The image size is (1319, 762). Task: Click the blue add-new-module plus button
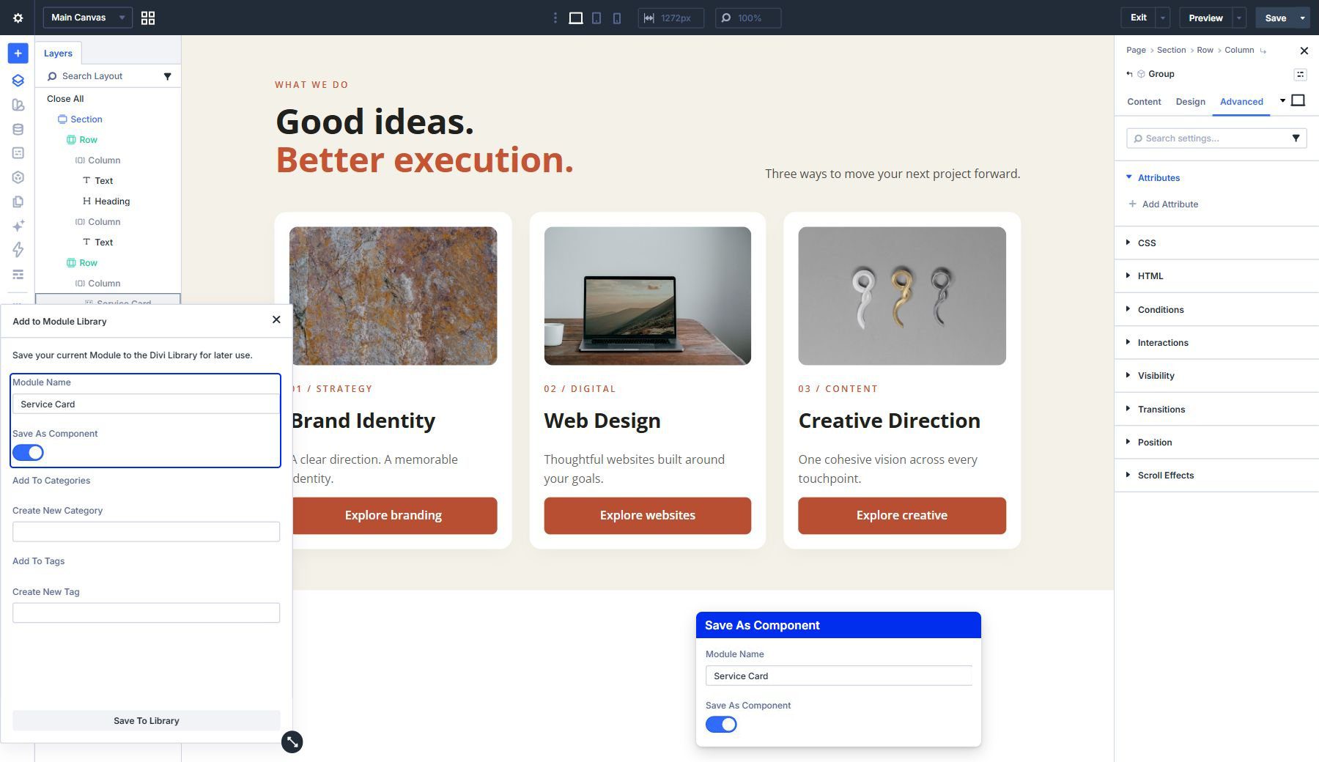[18, 53]
